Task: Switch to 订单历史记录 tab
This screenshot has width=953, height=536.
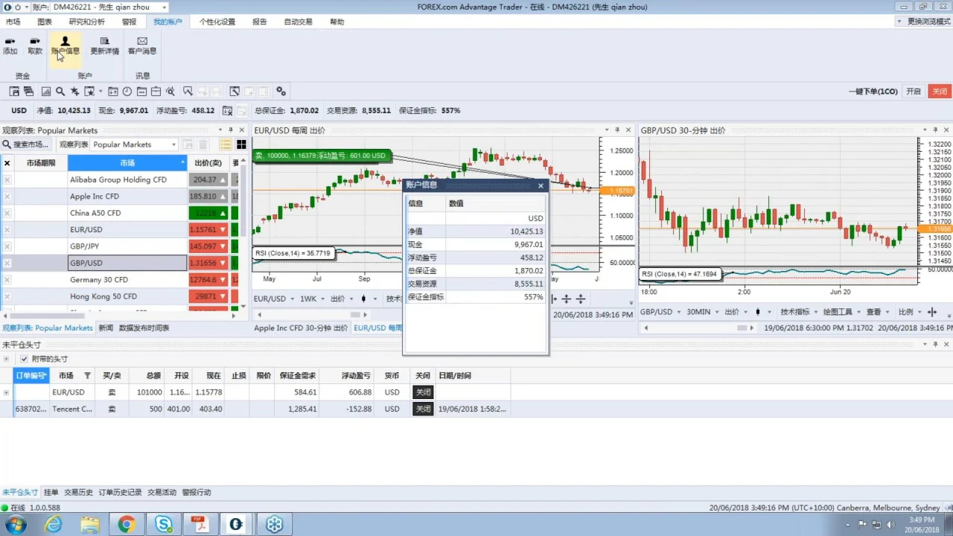Action: point(120,492)
